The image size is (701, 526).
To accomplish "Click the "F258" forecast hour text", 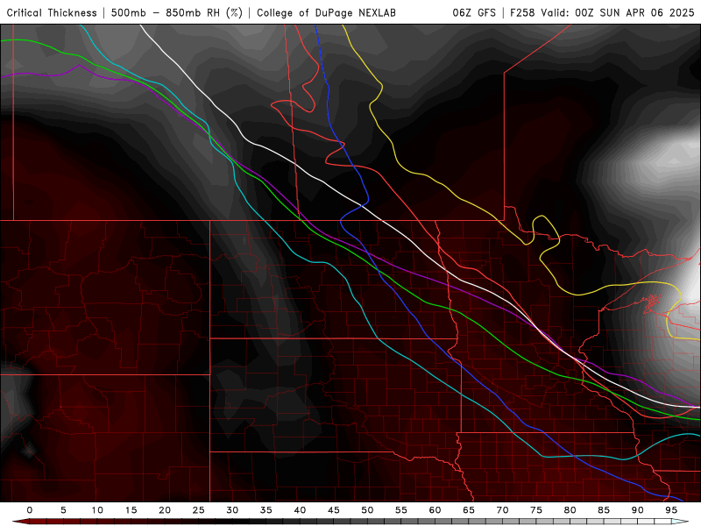I will [522, 12].
